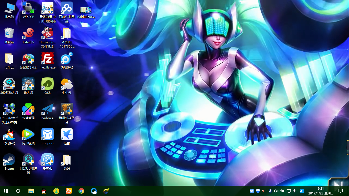
Task: Launch Xshell 5 shortcut
Action: coord(28,36)
